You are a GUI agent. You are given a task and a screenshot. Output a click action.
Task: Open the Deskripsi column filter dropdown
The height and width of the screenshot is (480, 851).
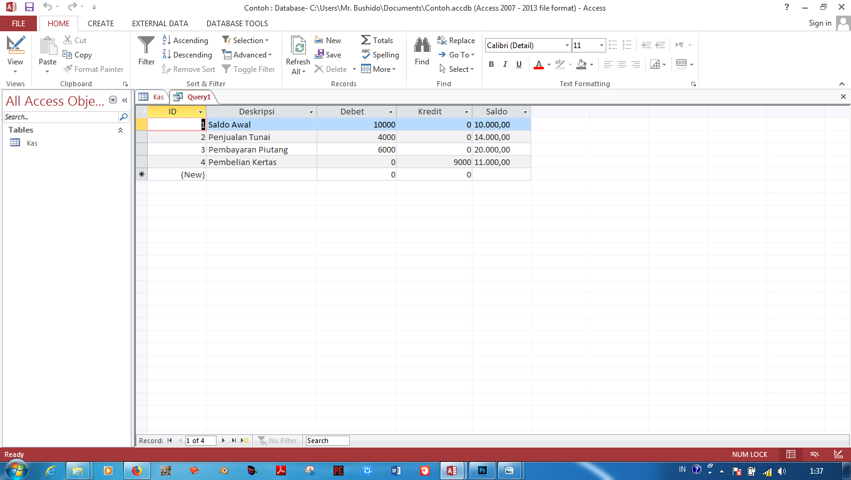pyautogui.click(x=311, y=111)
